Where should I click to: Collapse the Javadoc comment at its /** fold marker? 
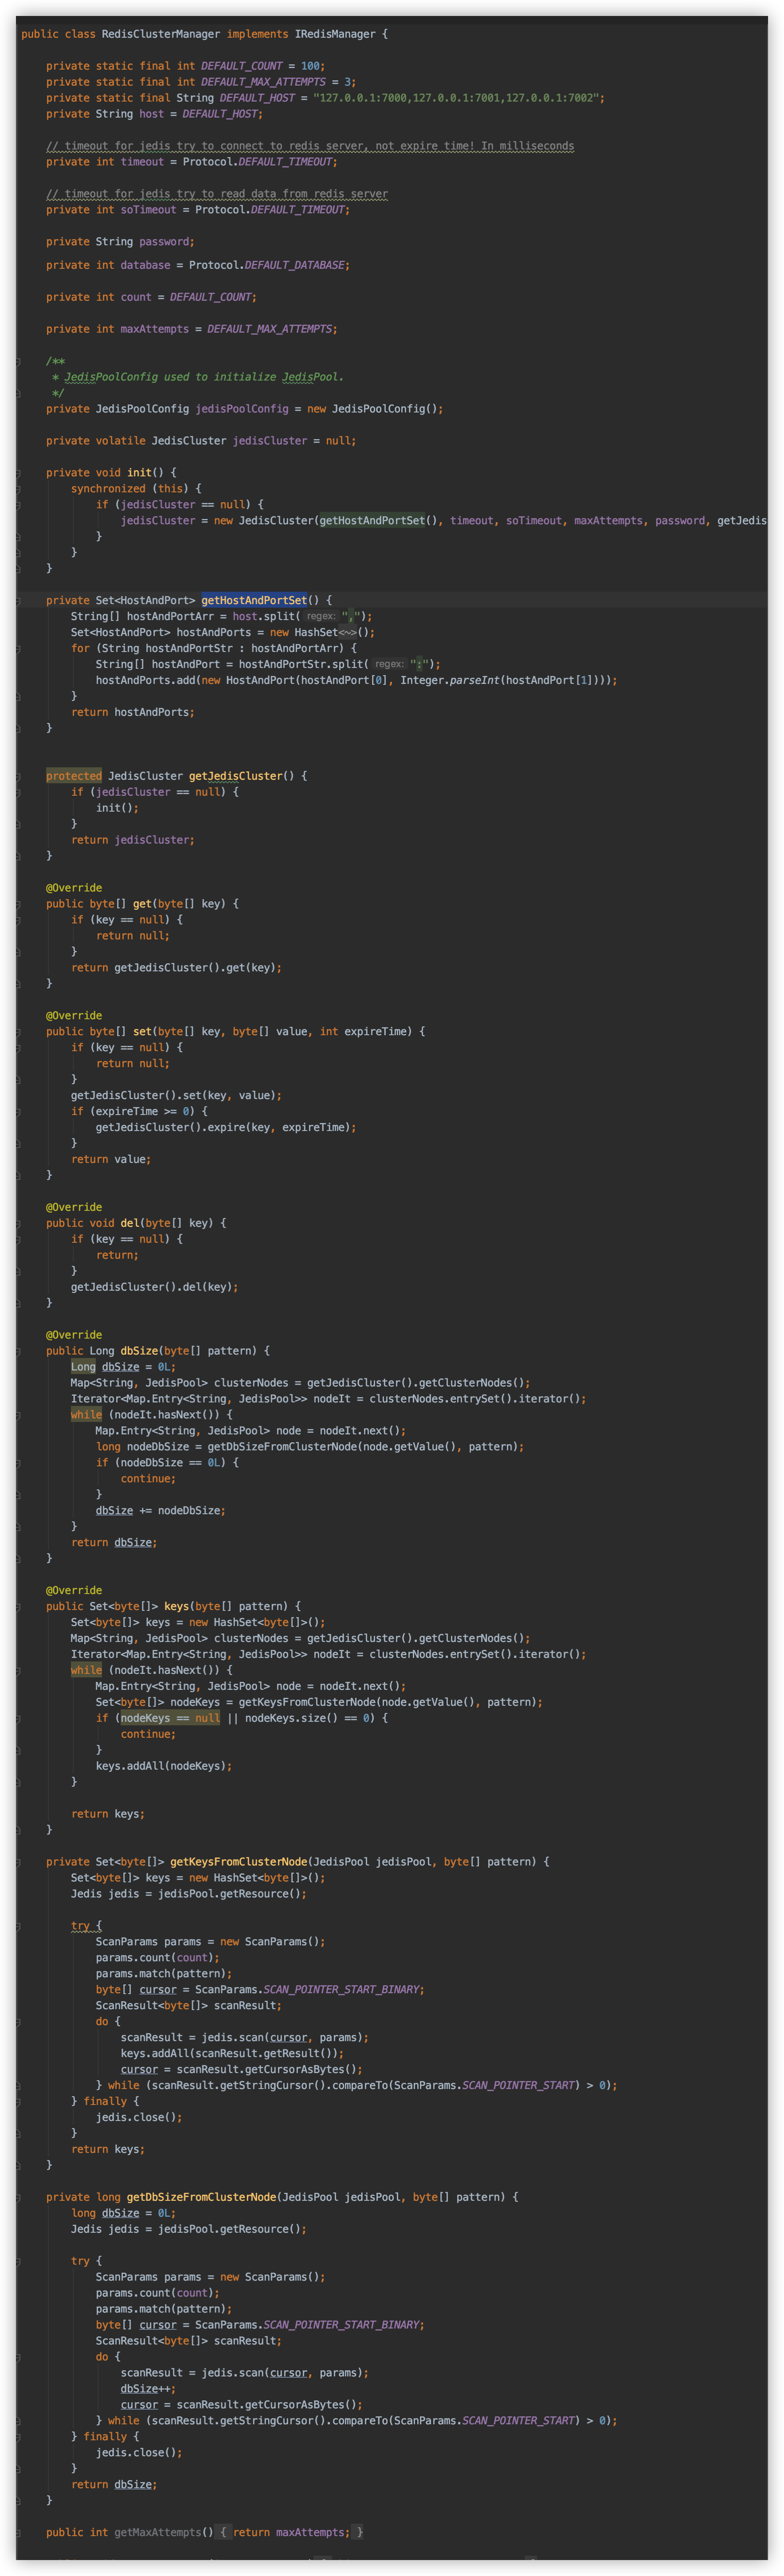(x=19, y=361)
